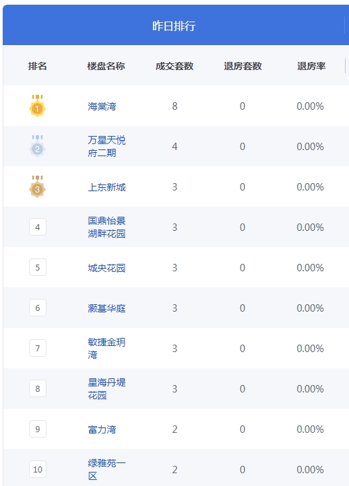Click the bronze rank 3 medal icon

37,187
